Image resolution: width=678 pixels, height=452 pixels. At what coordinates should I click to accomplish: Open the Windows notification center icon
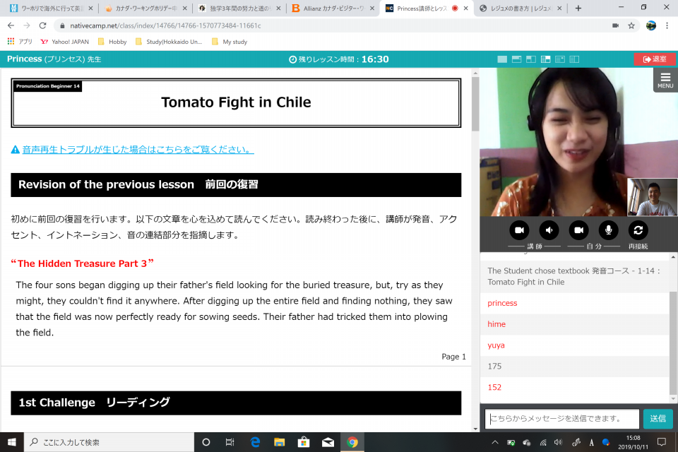click(x=662, y=442)
